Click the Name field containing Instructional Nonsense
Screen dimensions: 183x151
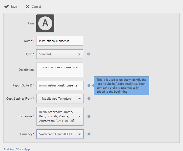pos(59,41)
